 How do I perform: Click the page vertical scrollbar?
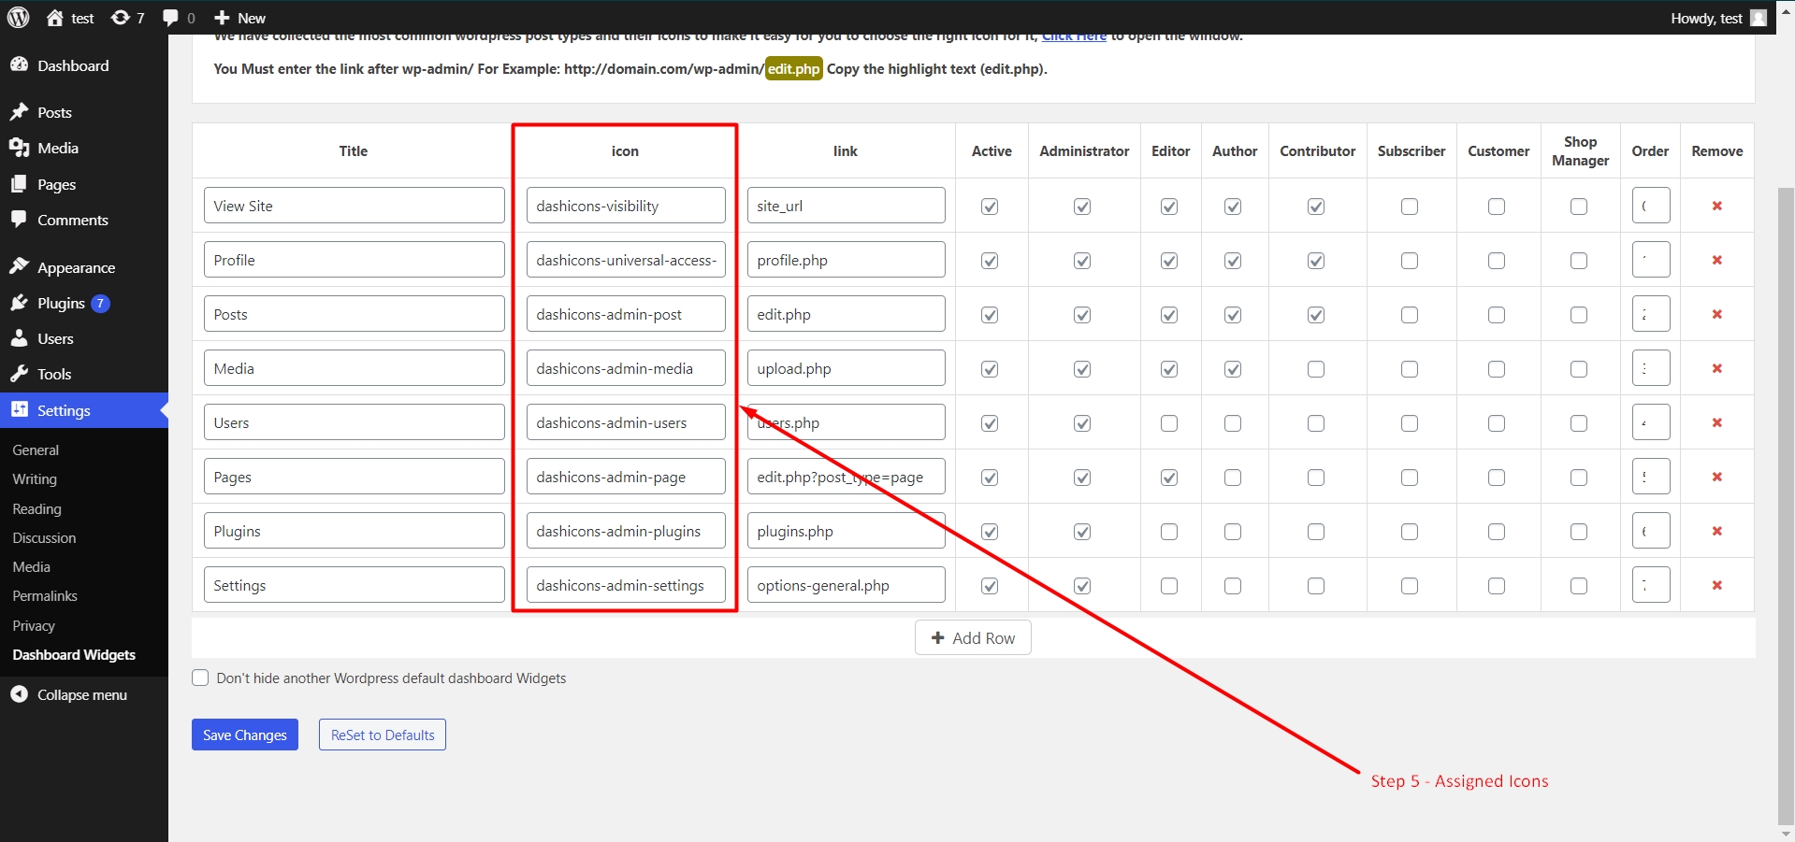coord(1786,505)
